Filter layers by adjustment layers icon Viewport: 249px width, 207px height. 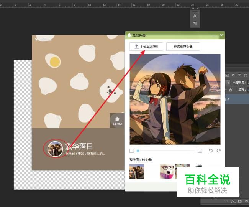pos(233,75)
